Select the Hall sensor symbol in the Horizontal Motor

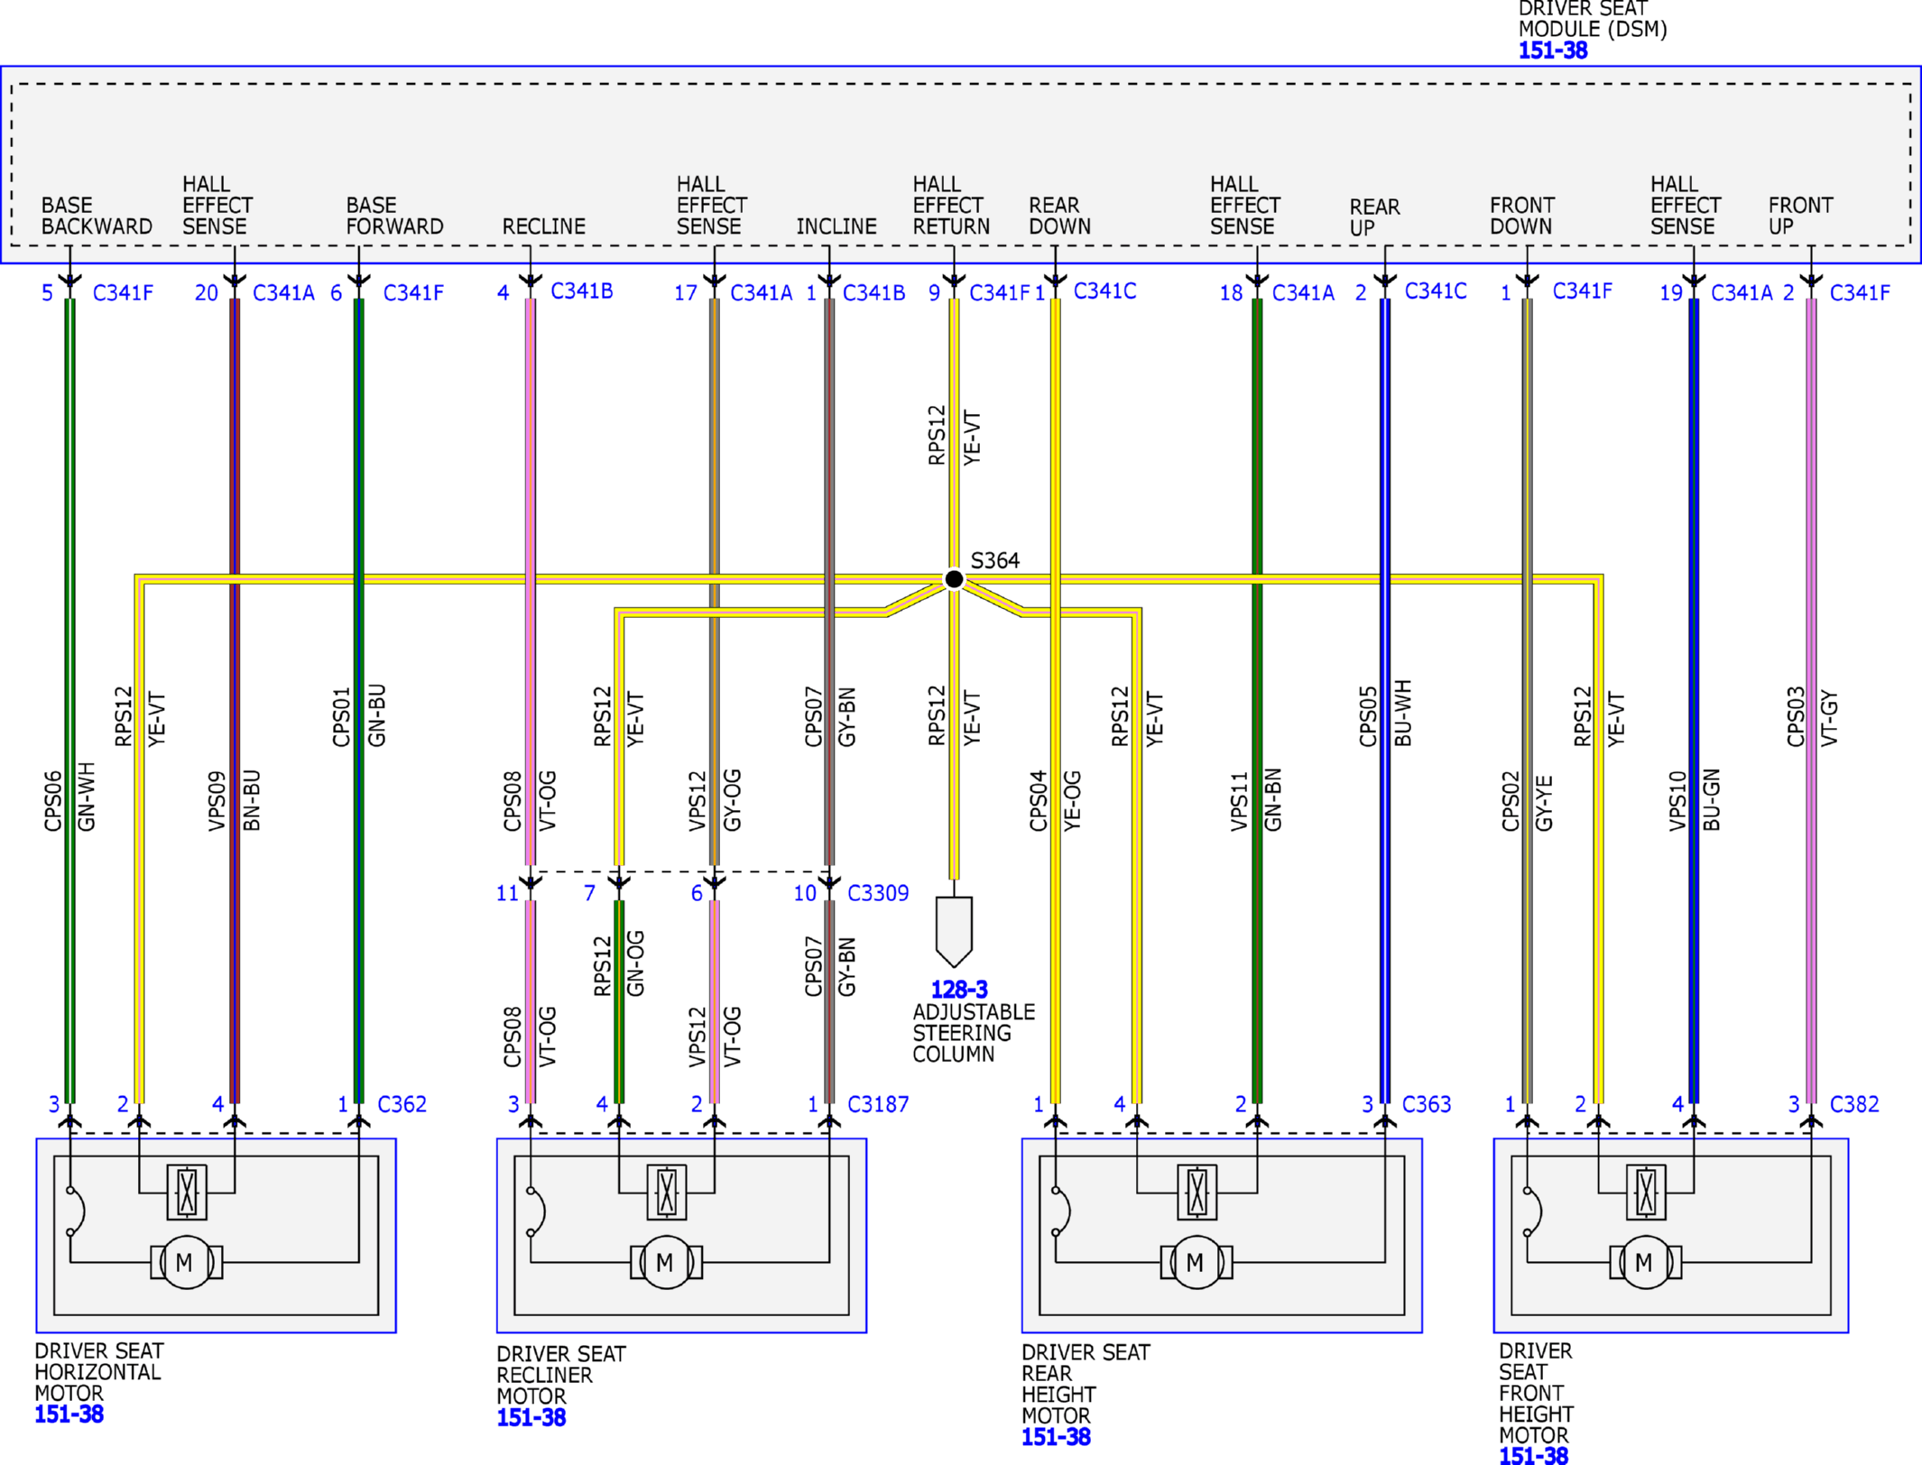pyautogui.click(x=187, y=1193)
